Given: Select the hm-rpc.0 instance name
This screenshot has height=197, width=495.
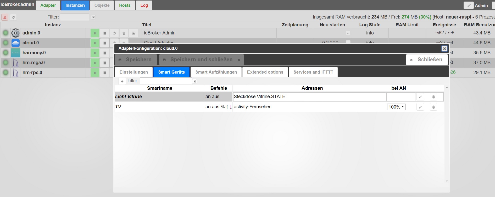Looking at the screenshot, I should [32, 73].
